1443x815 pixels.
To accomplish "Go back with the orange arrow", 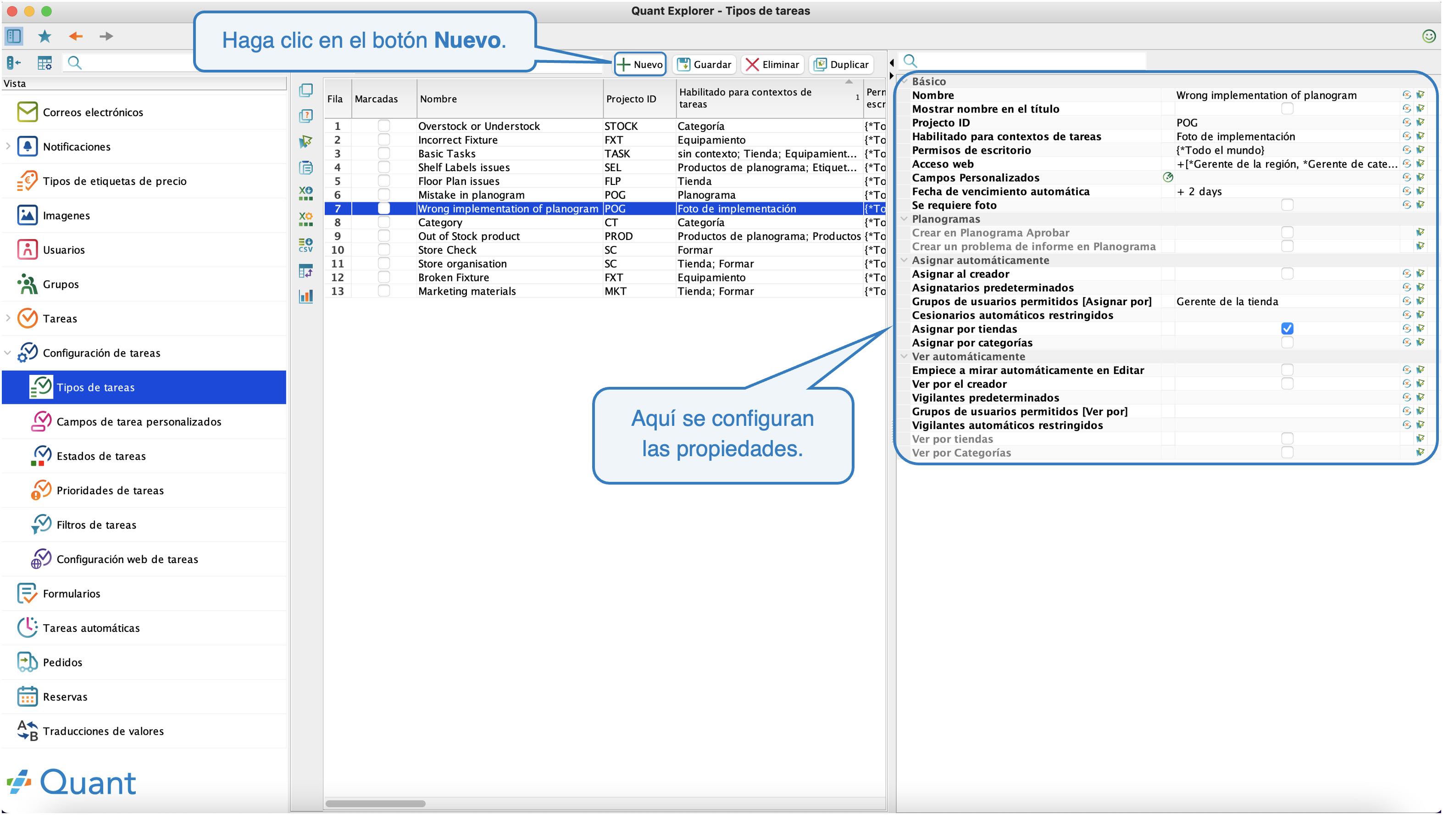I will [76, 36].
